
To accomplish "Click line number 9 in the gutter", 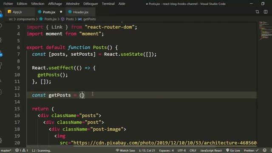I will pos(19,68).
